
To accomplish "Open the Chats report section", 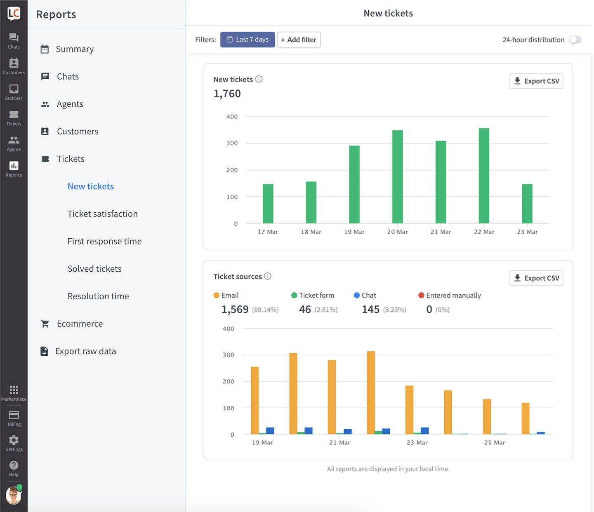I will [68, 76].
